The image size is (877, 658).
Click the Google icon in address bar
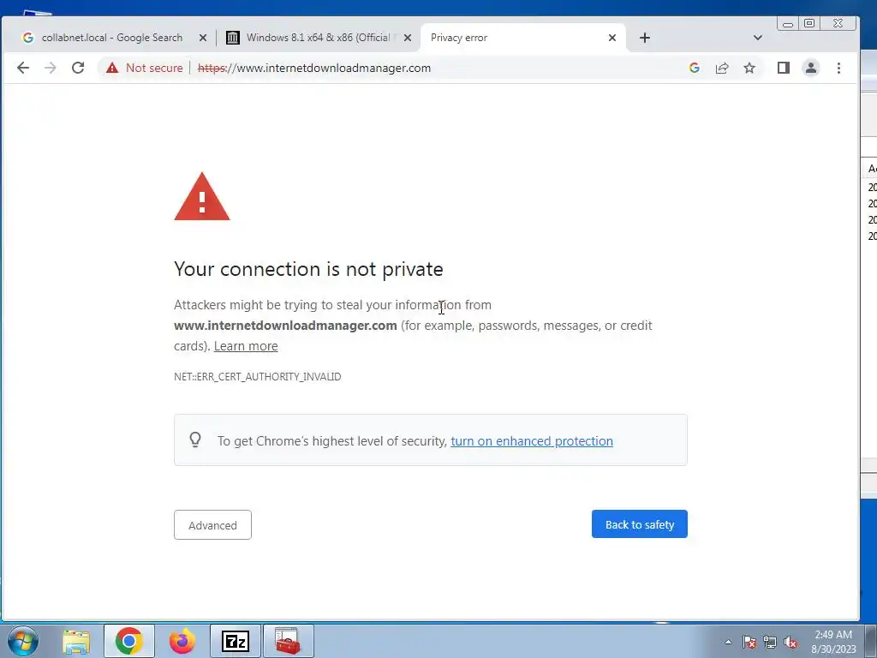[x=694, y=68]
